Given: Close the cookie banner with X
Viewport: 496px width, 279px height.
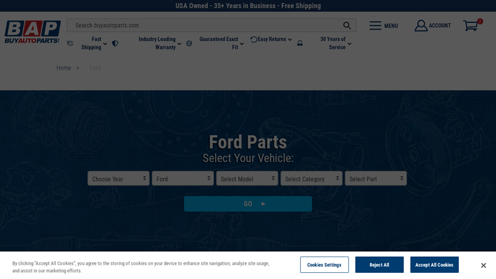Looking at the screenshot, I should point(484,265).
